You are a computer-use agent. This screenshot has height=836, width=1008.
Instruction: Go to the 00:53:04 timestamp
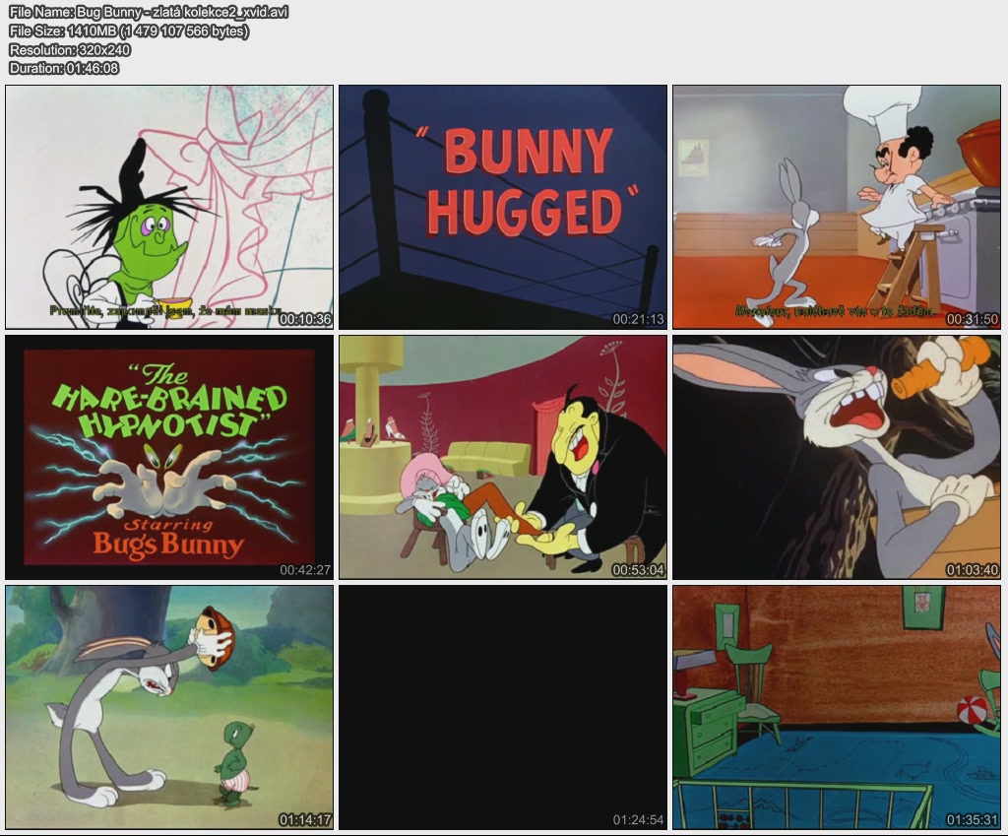[x=638, y=569]
